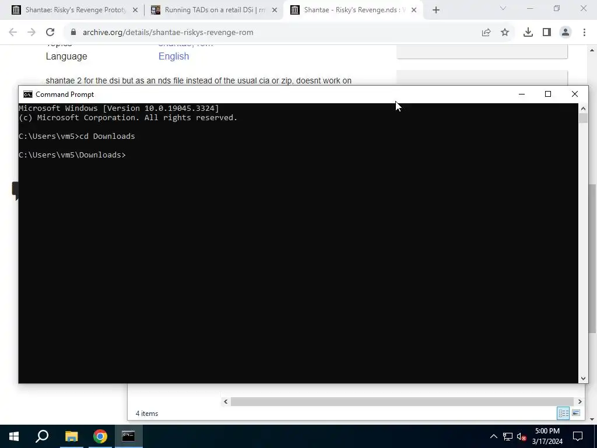The height and width of the screenshot is (448, 597).
Task: Open Chrome three-dot menu
Action: tap(584, 33)
